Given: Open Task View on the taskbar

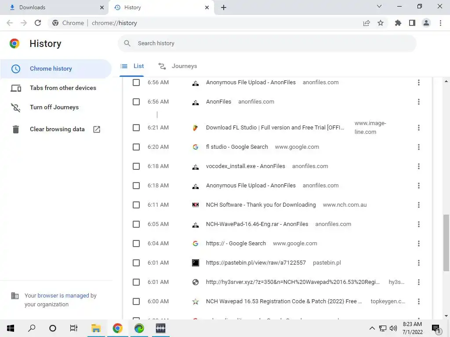Looking at the screenshot, I should pyautogui.click(x=74, y=328).
